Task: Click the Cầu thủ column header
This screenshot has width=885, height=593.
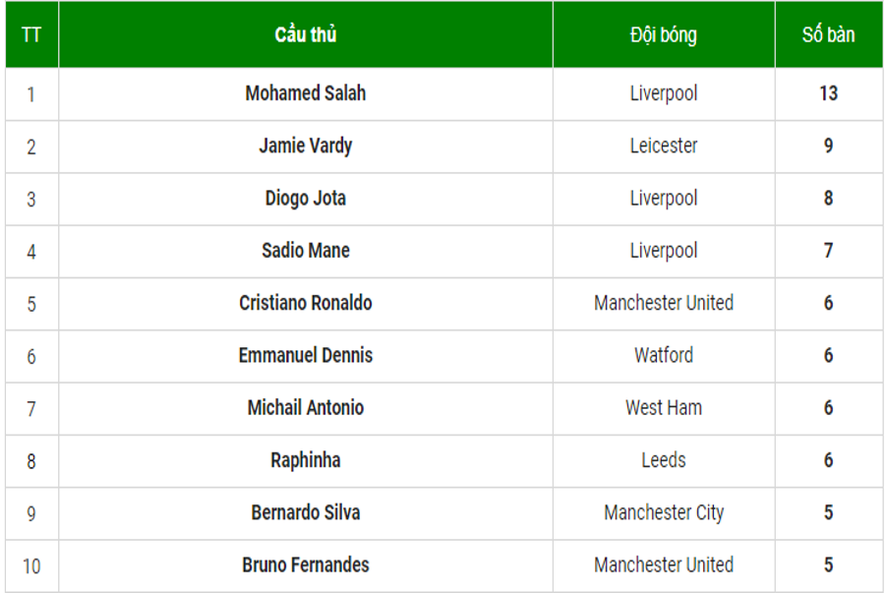Action: pos(306,35)
